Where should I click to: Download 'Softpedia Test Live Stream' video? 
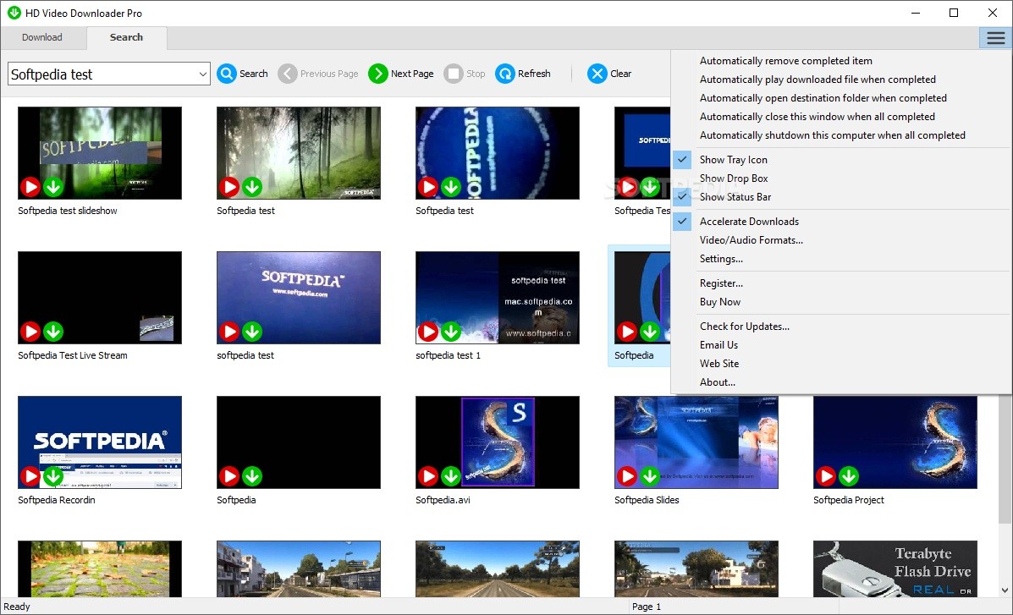coord(53,332)
